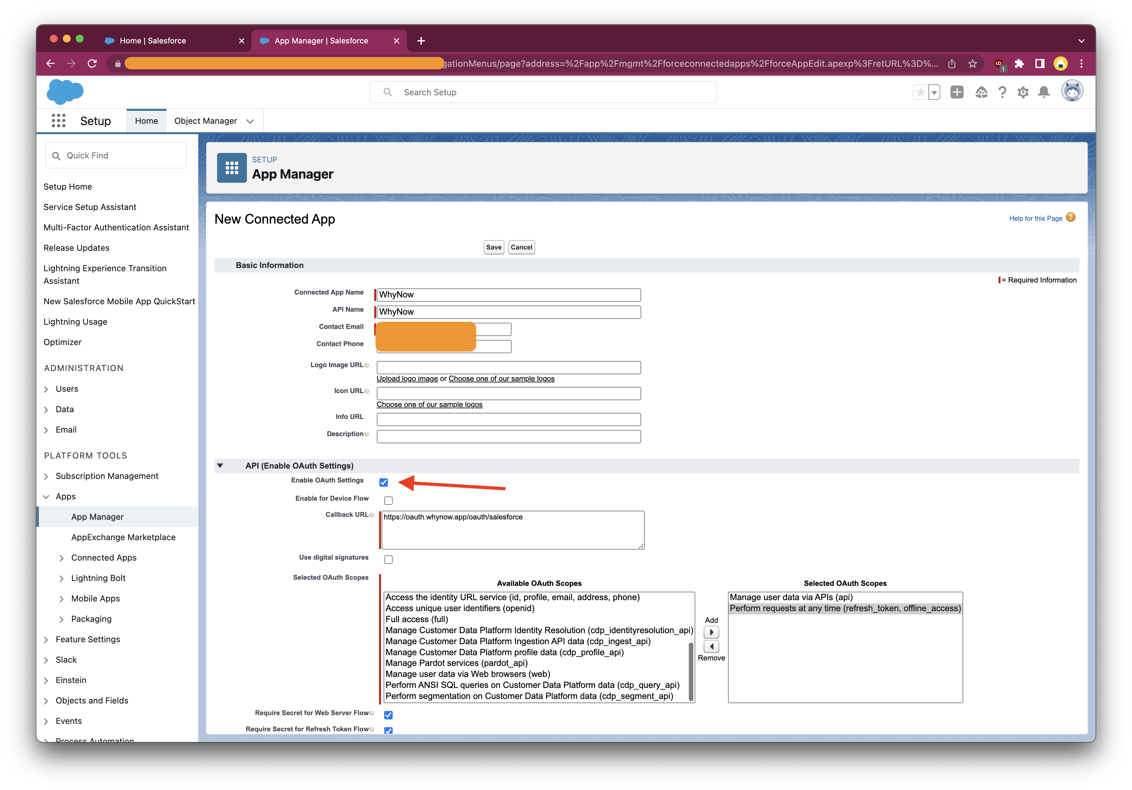Uncheck Require Secret for Refresh Token Flow
Viewport: 1132px width, 790px height.
point(388,730)
